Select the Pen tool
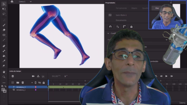 click(4, 46)
